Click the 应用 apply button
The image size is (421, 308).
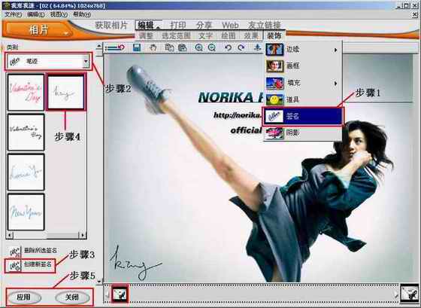point(24,297)
